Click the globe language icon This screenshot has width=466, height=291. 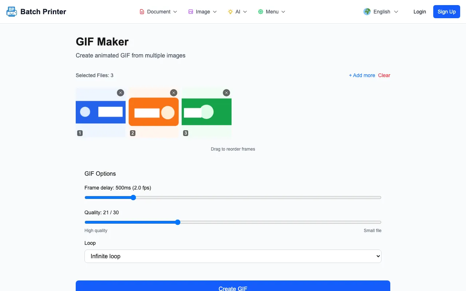367,12
